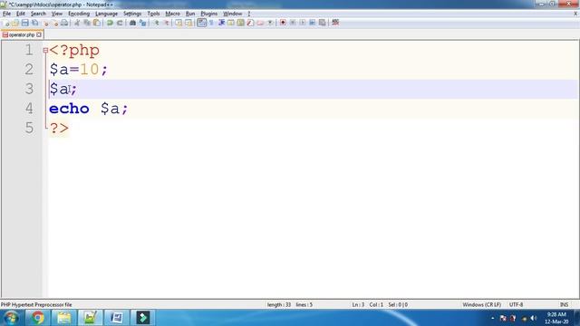This screenshot has width=580, height=326.
Task: Zoom out using the toolbar icon
Action: (x=166, y=23)
